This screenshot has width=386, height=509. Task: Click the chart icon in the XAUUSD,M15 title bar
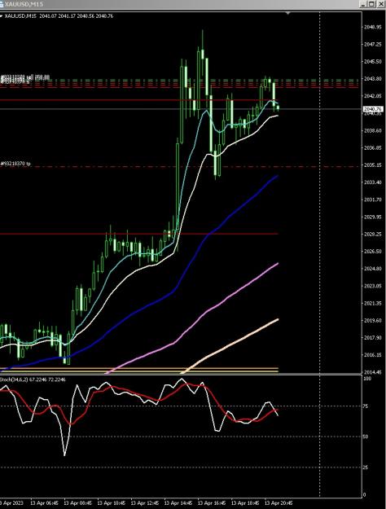click(x=2, y=4)
